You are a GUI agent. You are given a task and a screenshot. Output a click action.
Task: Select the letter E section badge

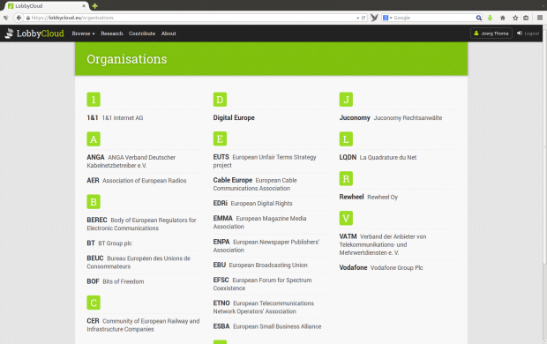[220, 138]
